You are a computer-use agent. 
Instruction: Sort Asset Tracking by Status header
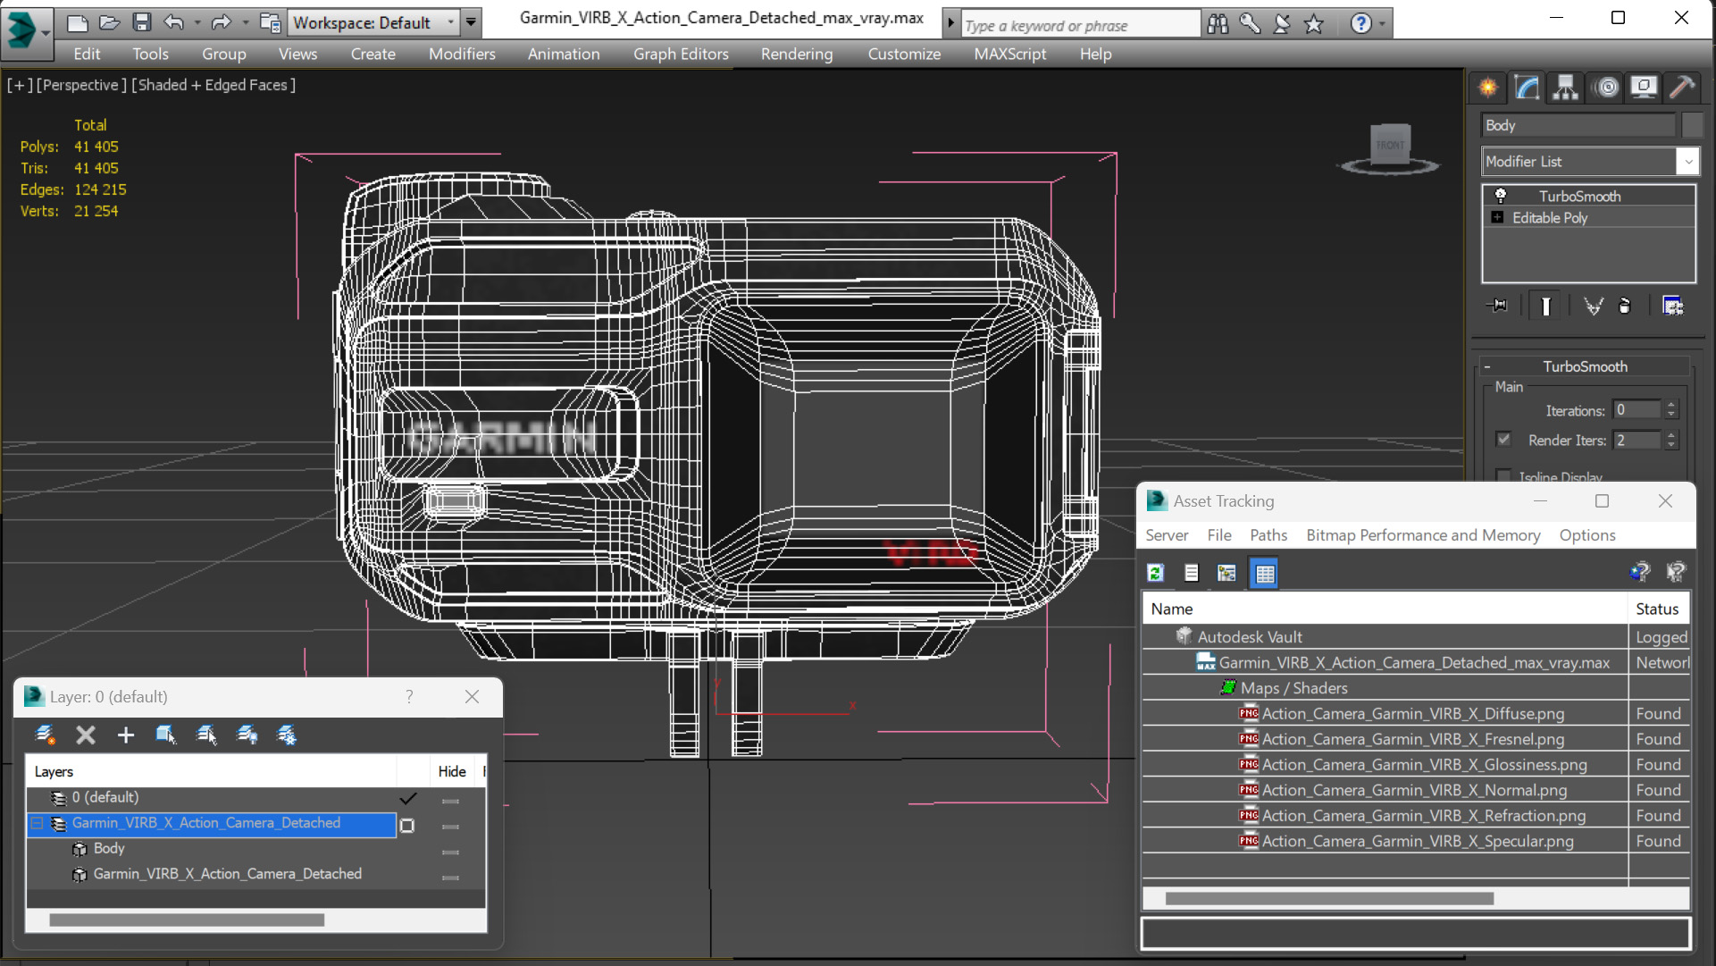[1659, 609]
